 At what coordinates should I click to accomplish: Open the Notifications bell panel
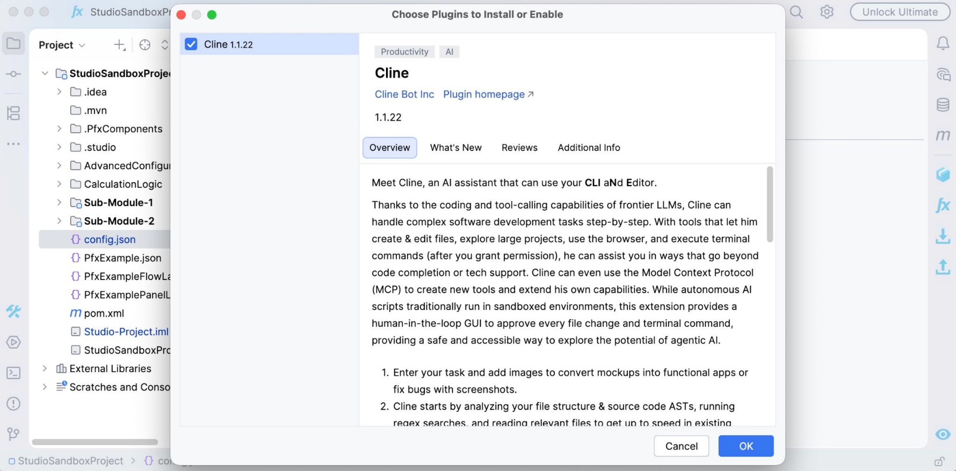pyautogui.click(x=944, y=43)
